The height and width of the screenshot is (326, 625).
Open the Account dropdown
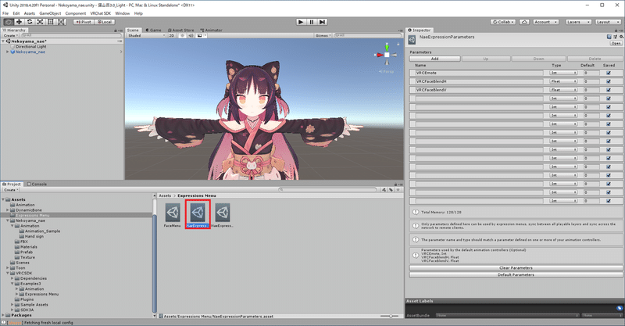click(545, 22)
